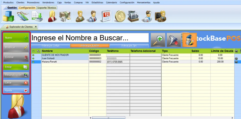Click the gold coin toolbar icon
This screenshot has height=119, width=241.
click(x=120, y=16)
